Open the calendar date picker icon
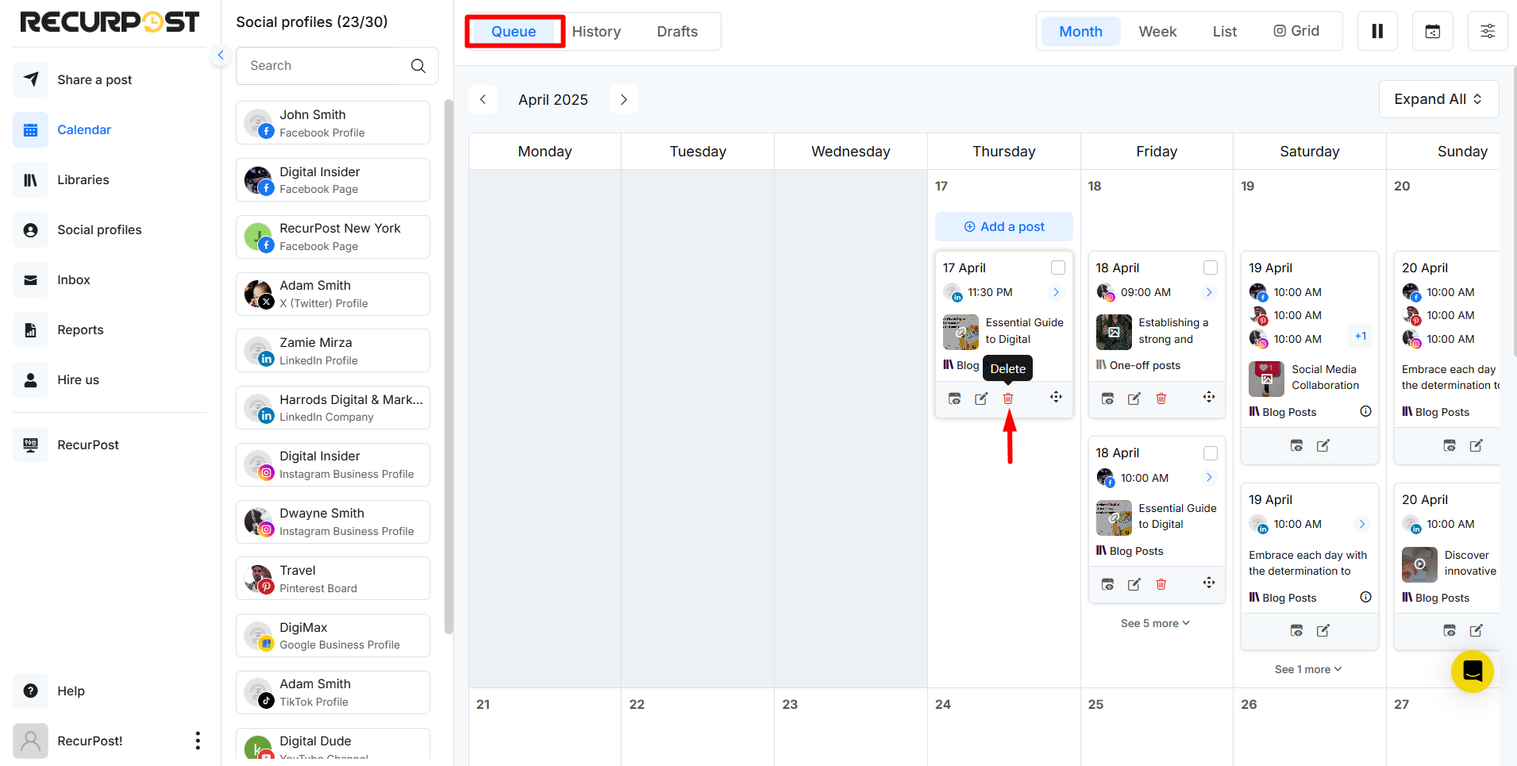Image resolution: width=1517 pixels, height=766 pixels. tap(1433, 31)
